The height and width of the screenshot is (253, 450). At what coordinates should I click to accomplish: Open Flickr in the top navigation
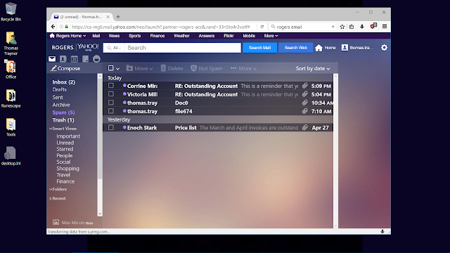[x=229, y=36]
